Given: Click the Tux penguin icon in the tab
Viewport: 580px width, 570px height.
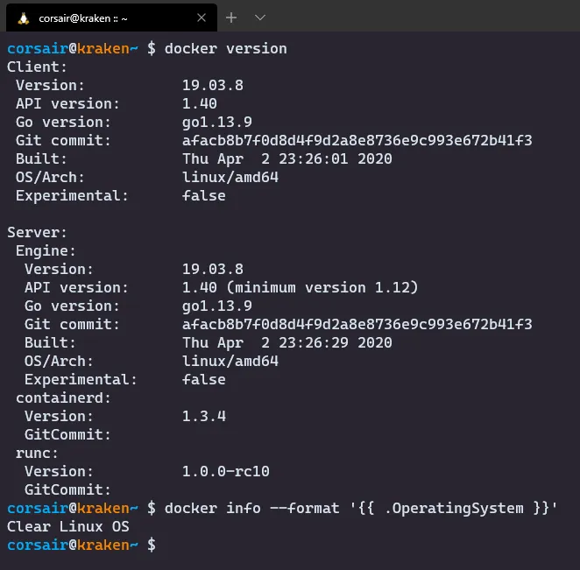Looking at the screenshot, I should tap(23, 18).
